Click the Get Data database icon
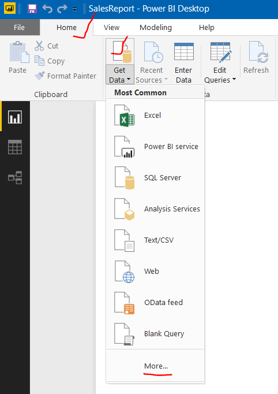 pyautogui.click(x=122, y=52)
